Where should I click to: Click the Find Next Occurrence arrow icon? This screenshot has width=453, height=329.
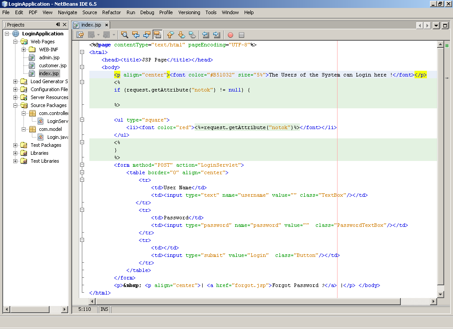pos(146,34)
